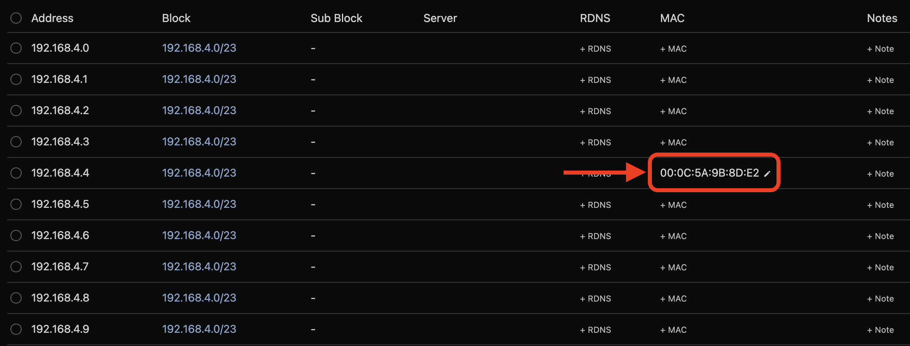
Task: Open block link 192.168.4.0/23 in first row
Action: pyautogui.click(x=199, y=48)
